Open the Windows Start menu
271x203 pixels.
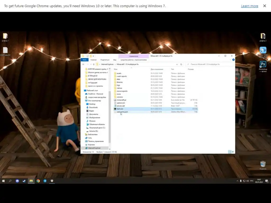point(3,181)
